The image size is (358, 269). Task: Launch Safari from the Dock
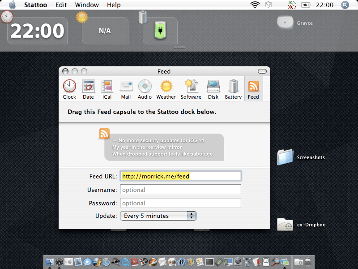(106, 262)
